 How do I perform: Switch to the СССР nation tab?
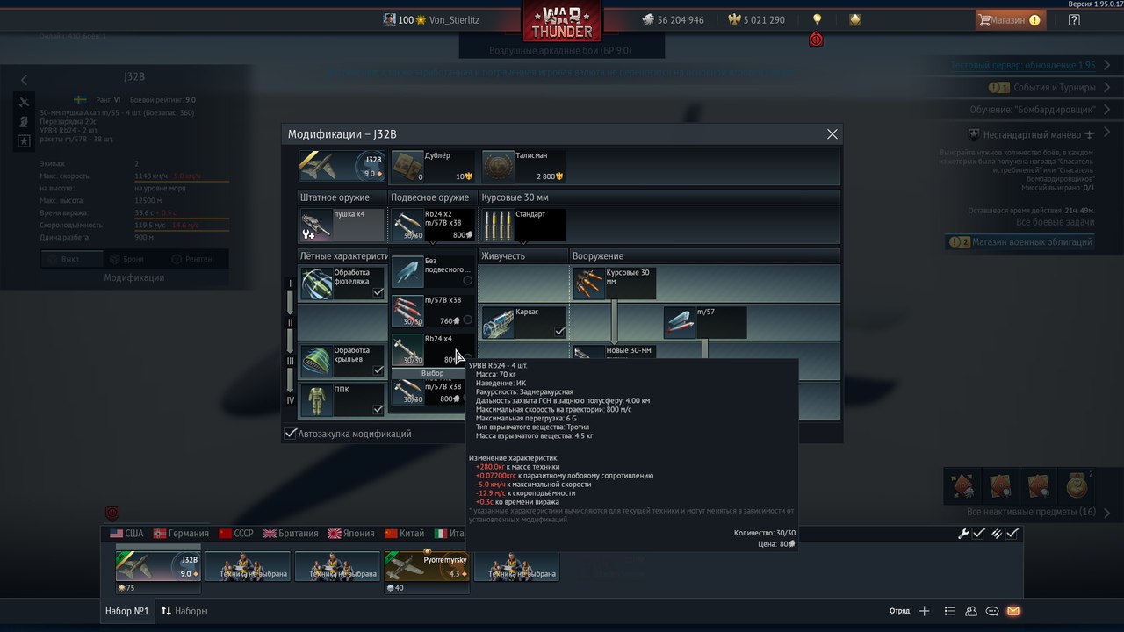236,533
